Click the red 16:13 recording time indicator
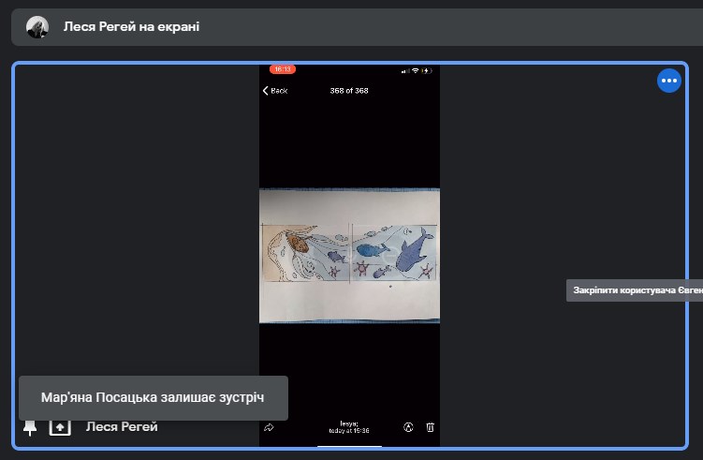 click(x=283, y=69)
